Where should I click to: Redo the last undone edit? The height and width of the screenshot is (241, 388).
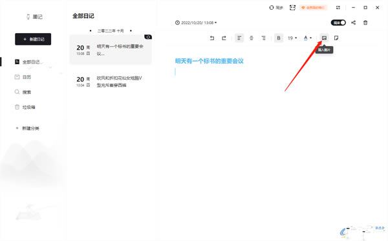pyautogui.click(x=224, y=38)
